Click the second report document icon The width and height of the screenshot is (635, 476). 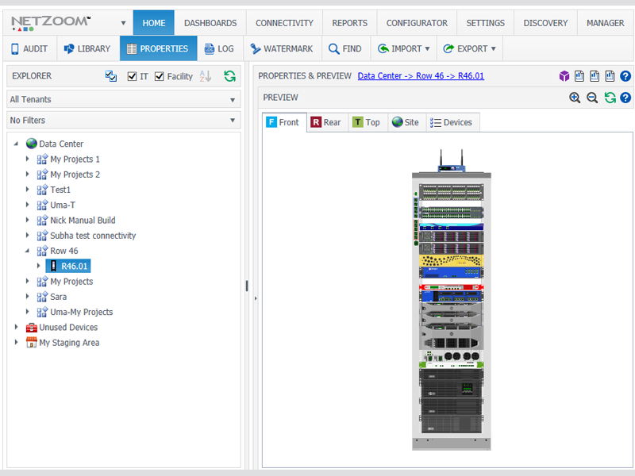(x=595, y=75)
